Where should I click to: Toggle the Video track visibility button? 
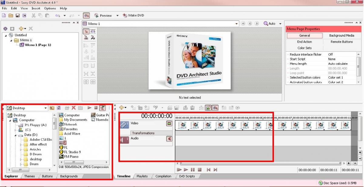tap(169, 124)
